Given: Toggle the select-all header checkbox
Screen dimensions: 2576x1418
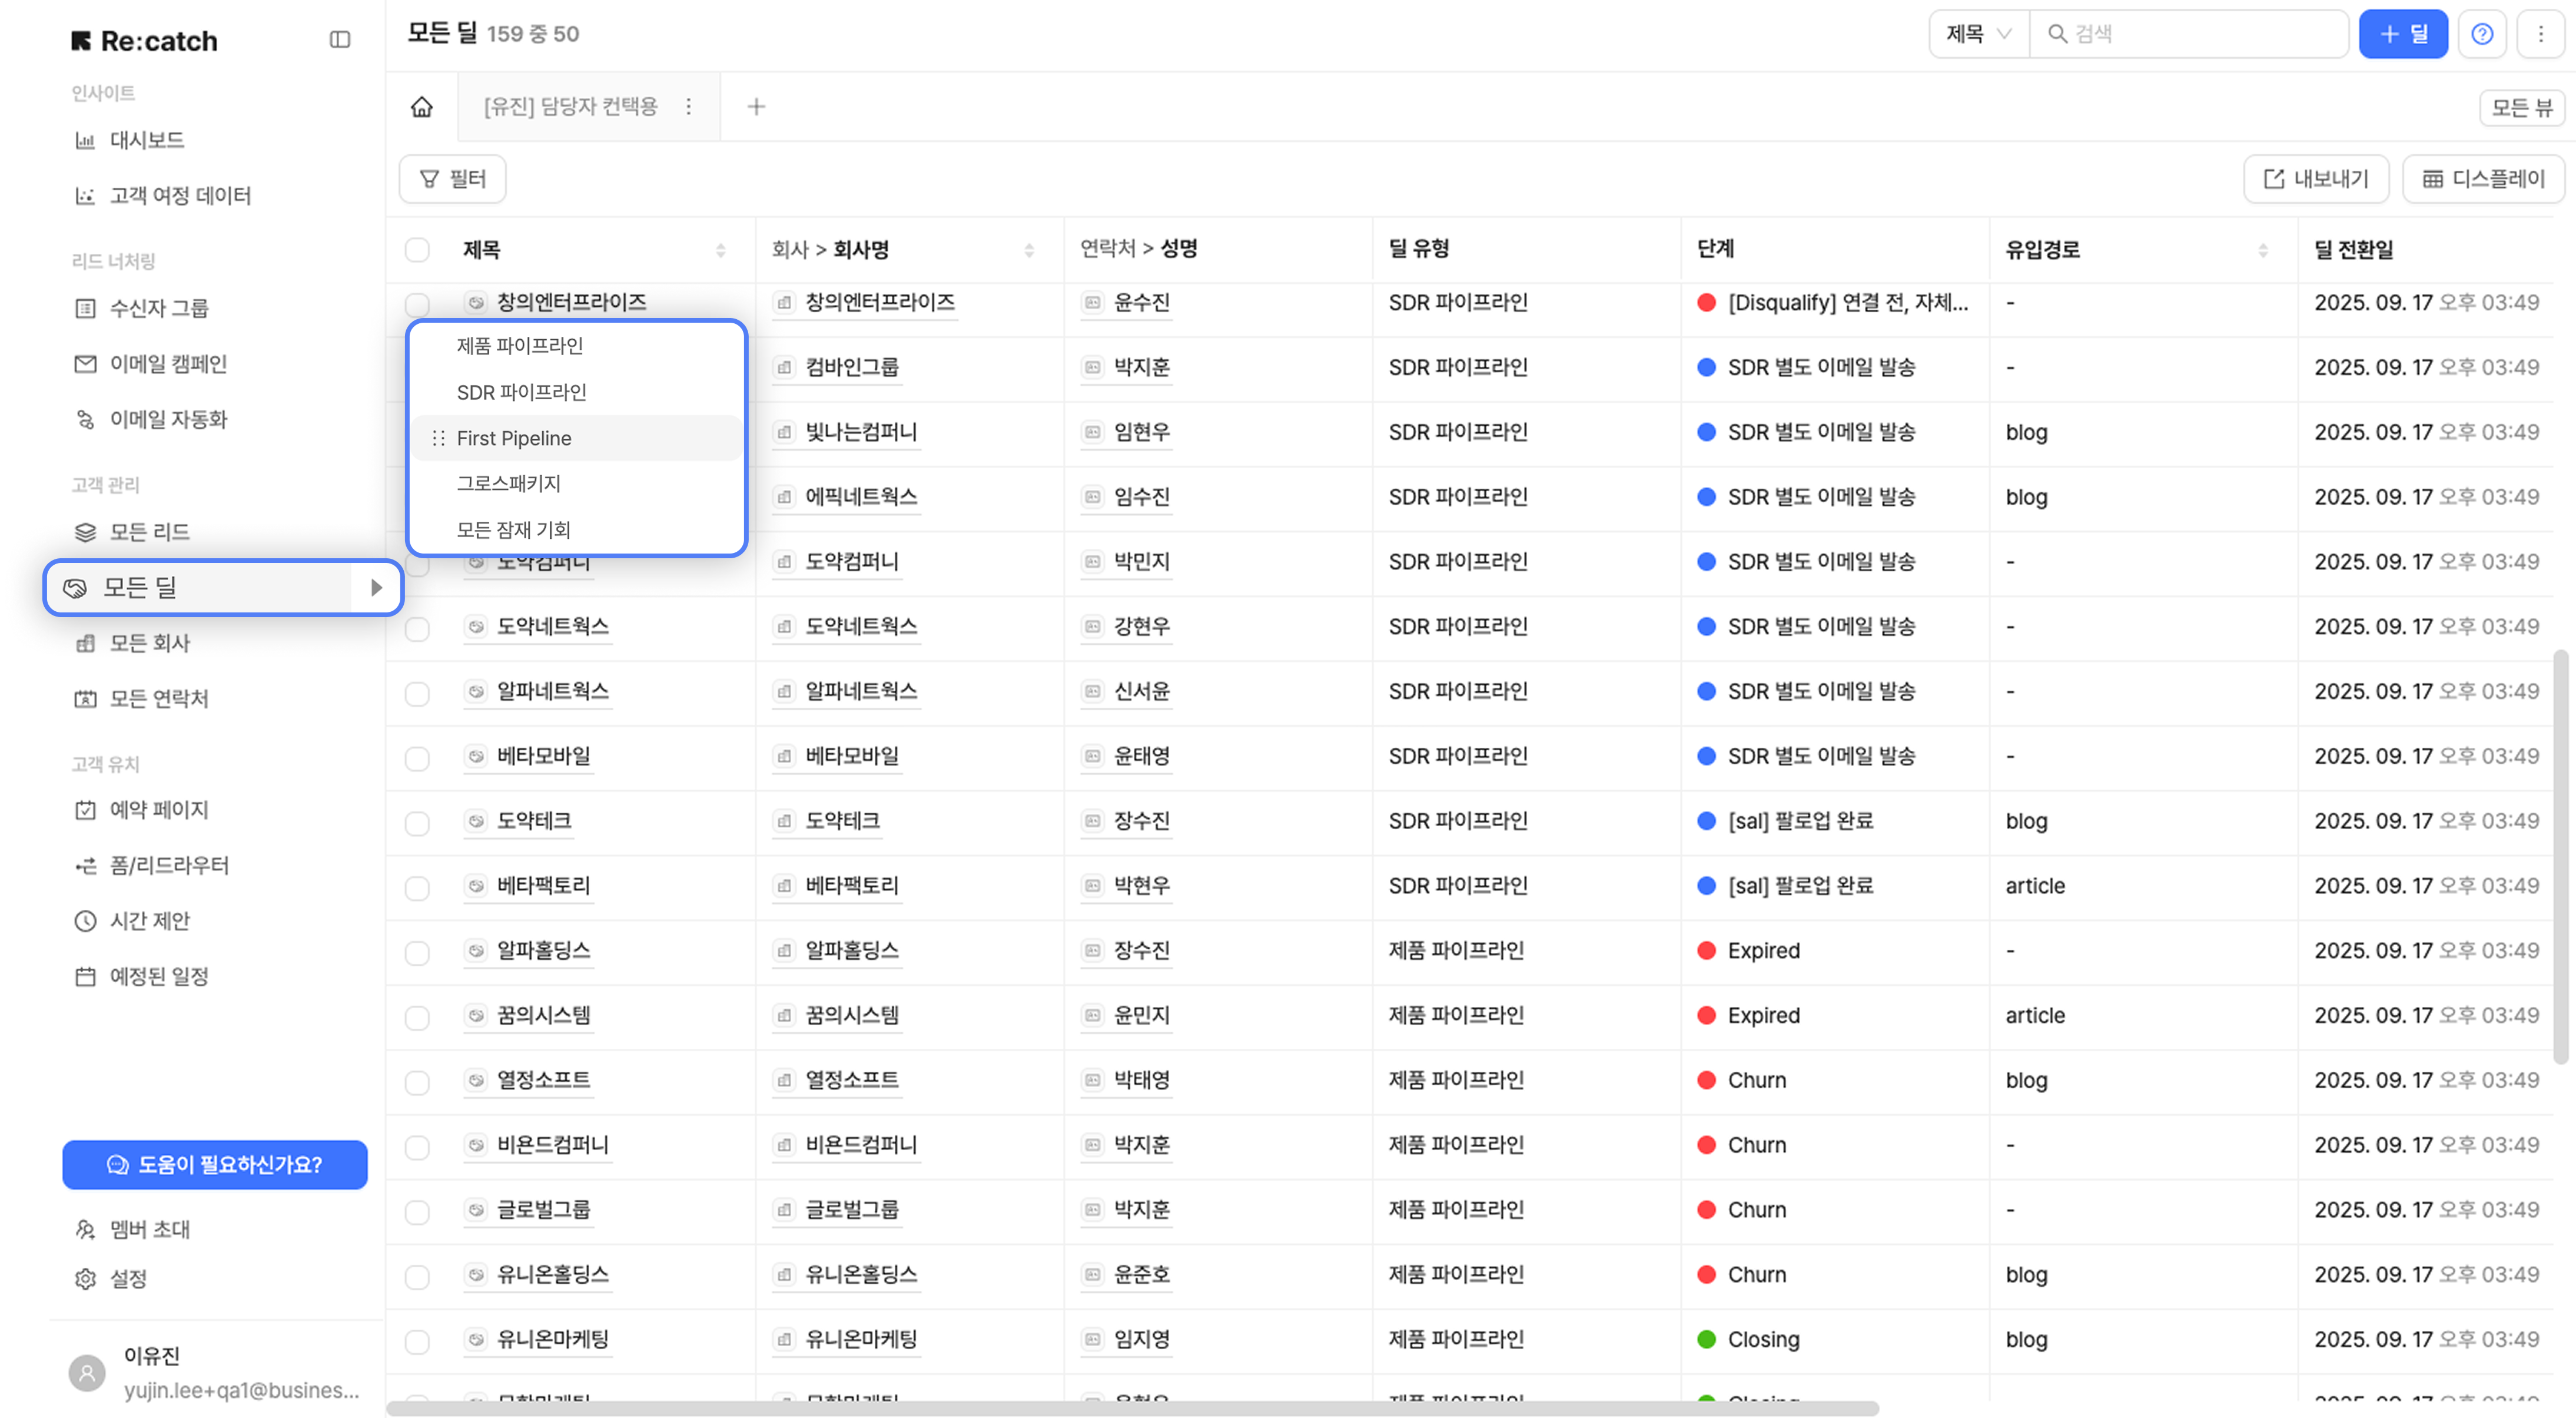Looking at the screenshot, I should [x=417, y=250].
